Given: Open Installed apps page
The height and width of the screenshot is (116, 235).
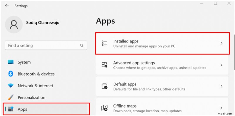Looking at the screenshot, I should 162,43.
